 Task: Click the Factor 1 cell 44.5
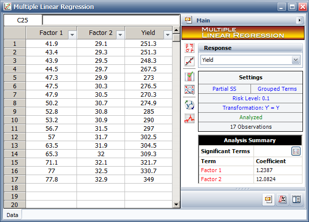51,69
